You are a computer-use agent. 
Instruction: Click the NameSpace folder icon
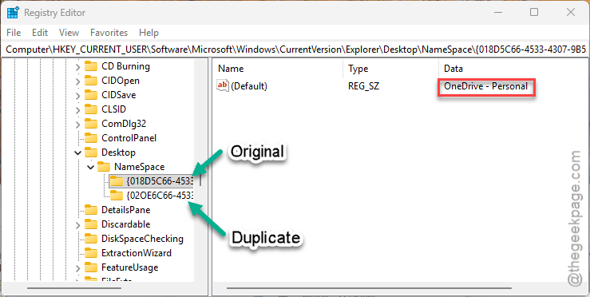pos(104,167)
